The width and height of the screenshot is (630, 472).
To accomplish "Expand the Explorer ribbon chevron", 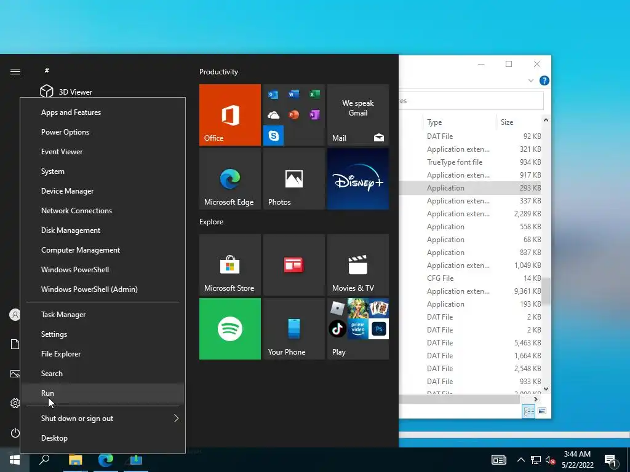I will 531,81.
